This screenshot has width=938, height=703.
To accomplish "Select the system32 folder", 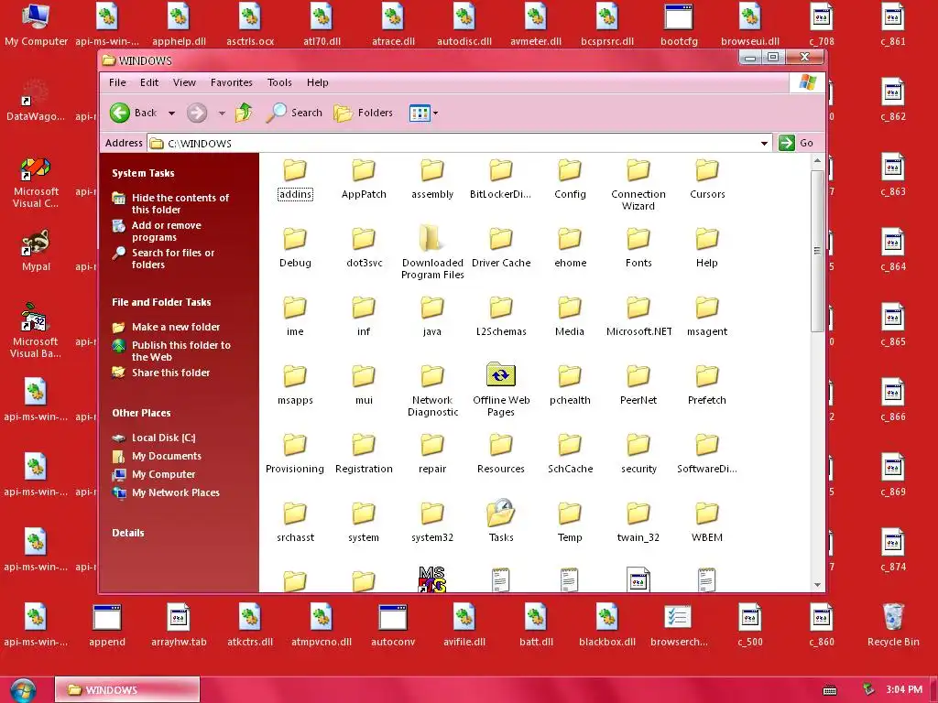I will (x=432, y=524).
